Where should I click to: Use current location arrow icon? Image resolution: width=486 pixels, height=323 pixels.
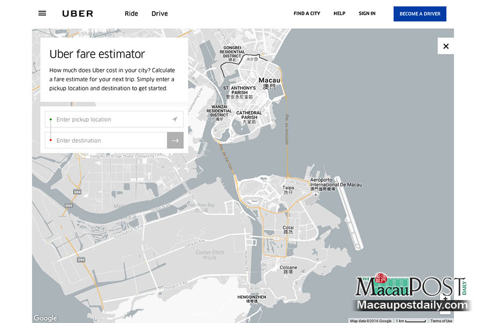pyautogui.click(x=175, y=119)
